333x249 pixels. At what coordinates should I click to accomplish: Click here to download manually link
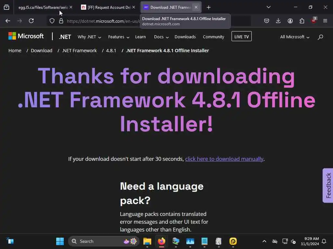pyautogui.click(x=224, y=159)
